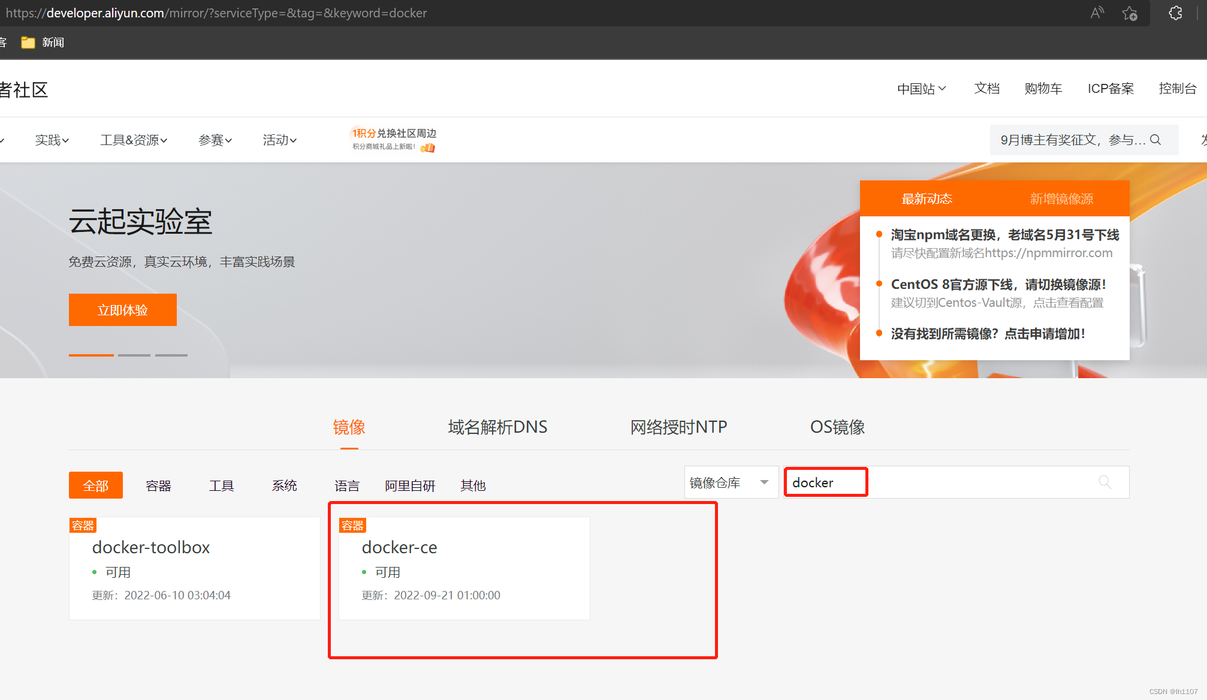Select the OS镜像 tab
1207x700 pixels.
(837, 427)
